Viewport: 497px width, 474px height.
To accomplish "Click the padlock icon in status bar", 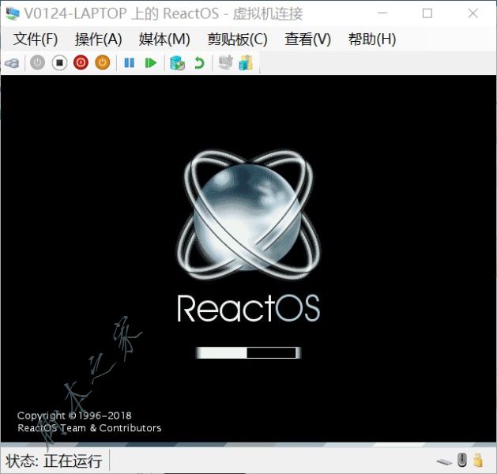I will coord(478,460).
